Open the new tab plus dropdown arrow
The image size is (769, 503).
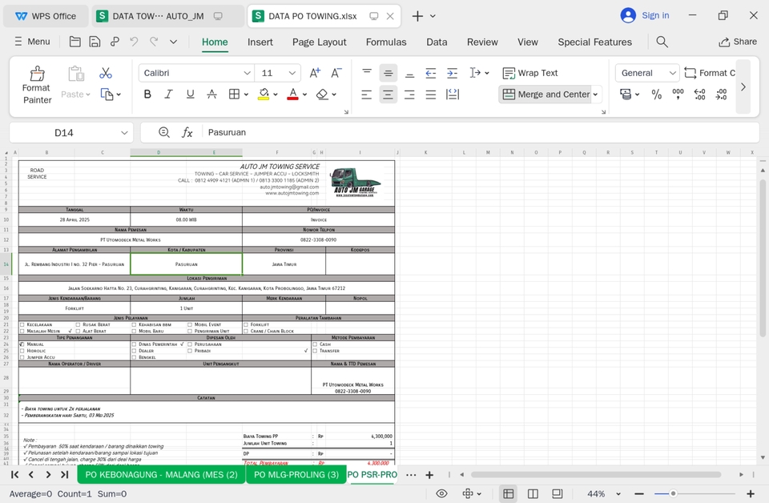pyautogui.click(x=433, y=16)
